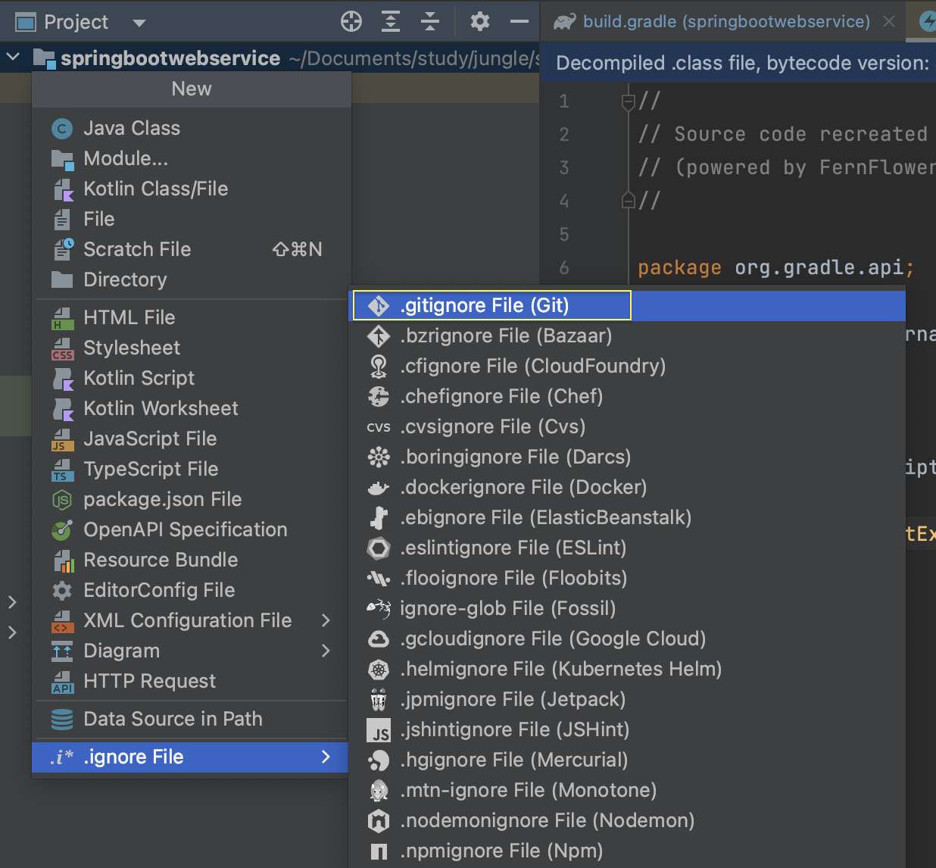
Task: Collapse the springbootwebservice root tree node
Action: tap(13, 57)
